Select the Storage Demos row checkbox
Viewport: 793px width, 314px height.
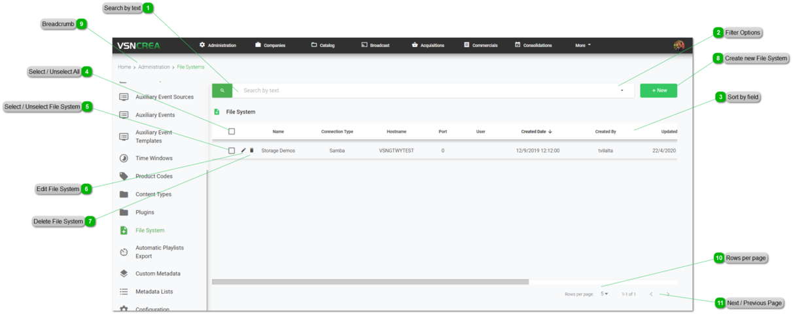coord(232,150)
